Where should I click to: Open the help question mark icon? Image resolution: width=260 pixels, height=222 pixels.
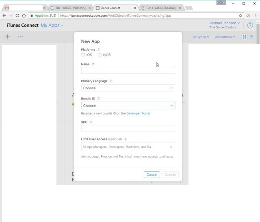pyautogui.click(x=250, y=25)
